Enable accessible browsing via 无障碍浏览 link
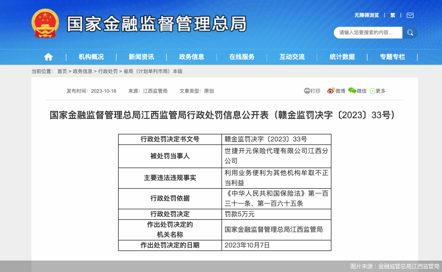442x272 pixels. point(366,15)
